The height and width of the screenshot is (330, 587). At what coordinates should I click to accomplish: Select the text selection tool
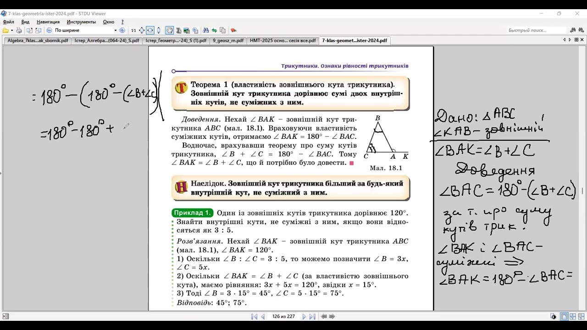(x=178, y=30)
